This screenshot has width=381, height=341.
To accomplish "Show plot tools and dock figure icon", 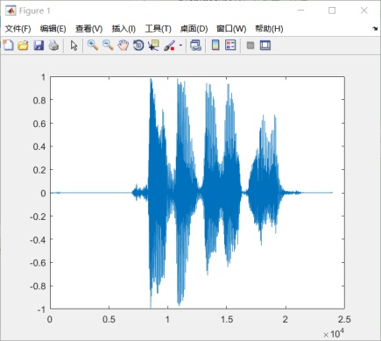I will tap(265, 46).
